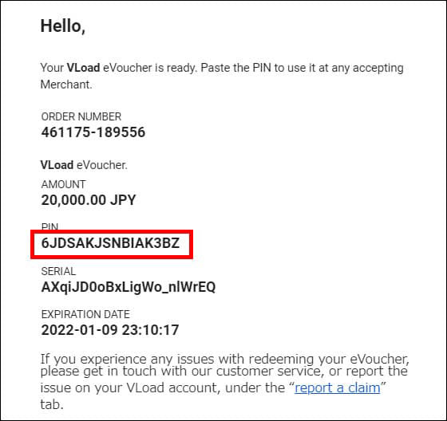Click the "VLoad eVoucher." product line
447x421 pixels.
coord(84,165)
